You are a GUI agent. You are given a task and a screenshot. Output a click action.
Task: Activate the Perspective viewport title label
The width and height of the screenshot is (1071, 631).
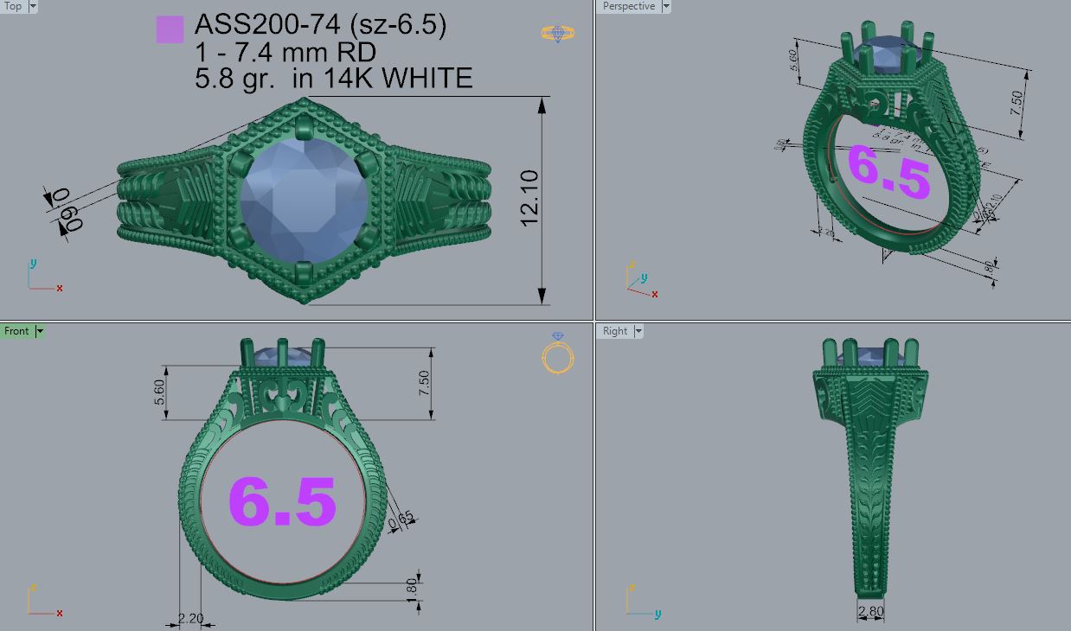(x=629, y=6)
